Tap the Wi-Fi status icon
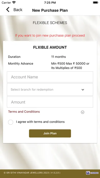This screenshot has height=178, width=100. point(14,3)
